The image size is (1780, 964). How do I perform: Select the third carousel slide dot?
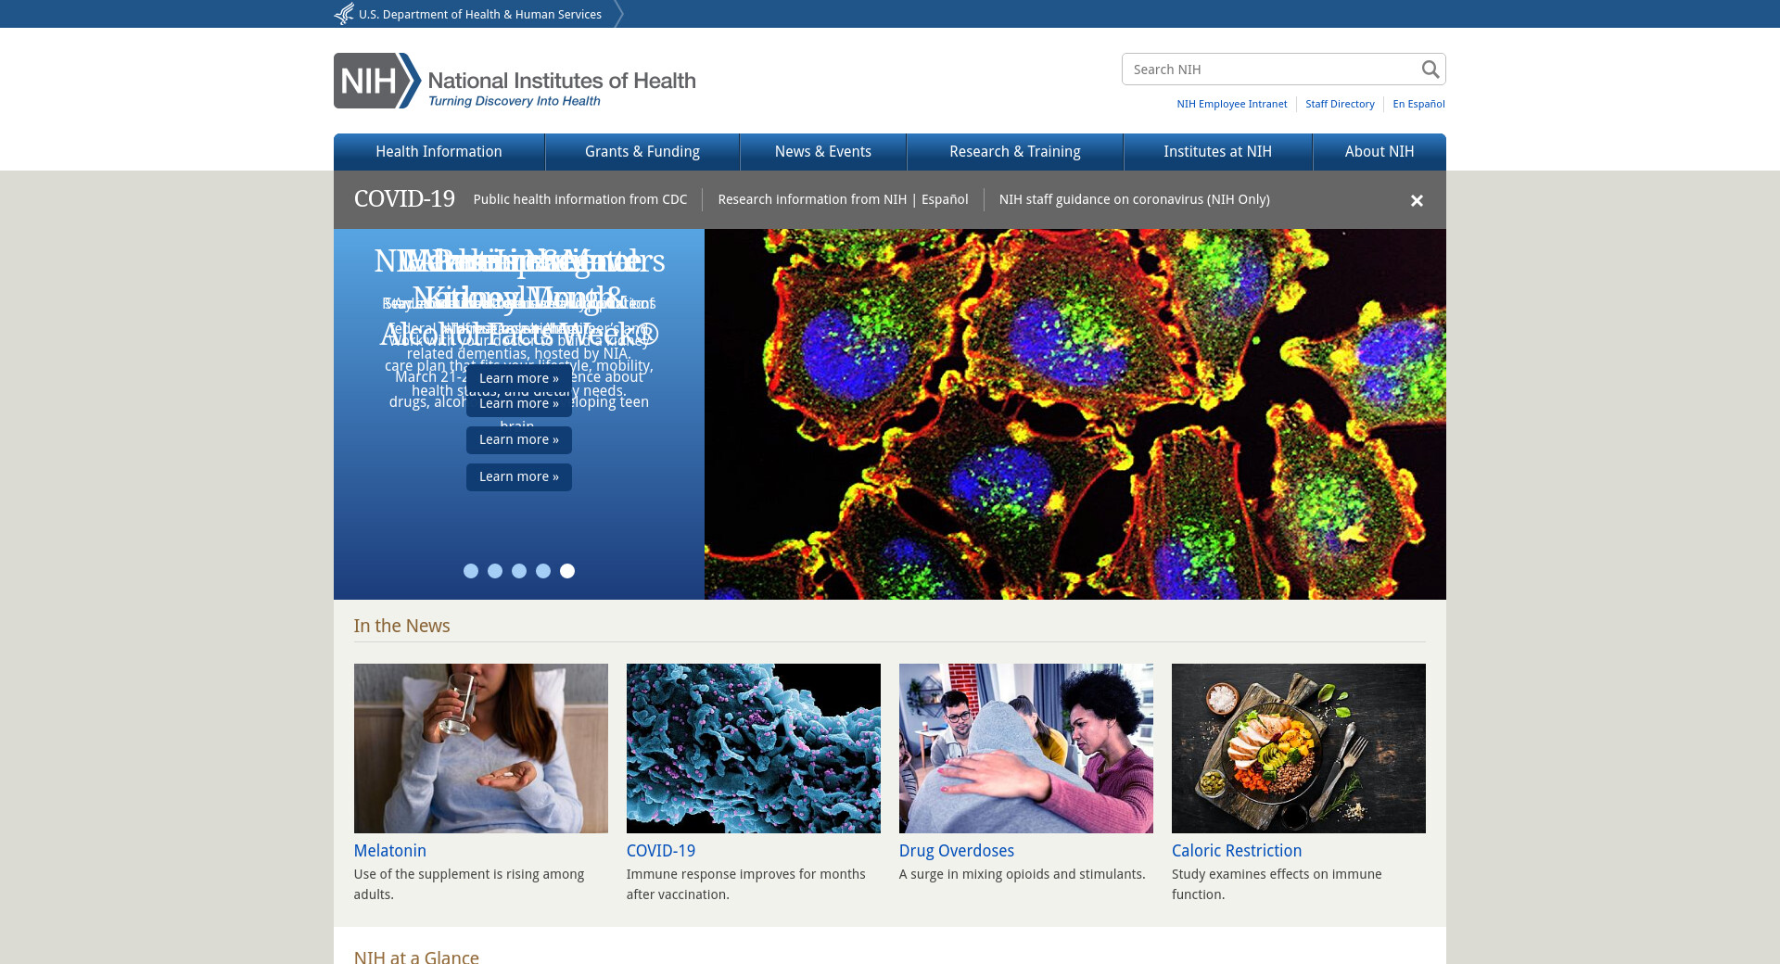tap(519, 571)
